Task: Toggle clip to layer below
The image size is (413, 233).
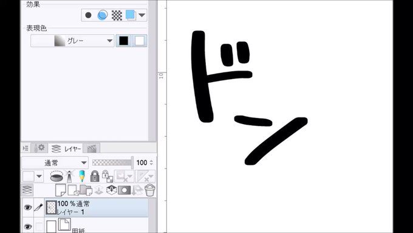Action: pos(56,176)
